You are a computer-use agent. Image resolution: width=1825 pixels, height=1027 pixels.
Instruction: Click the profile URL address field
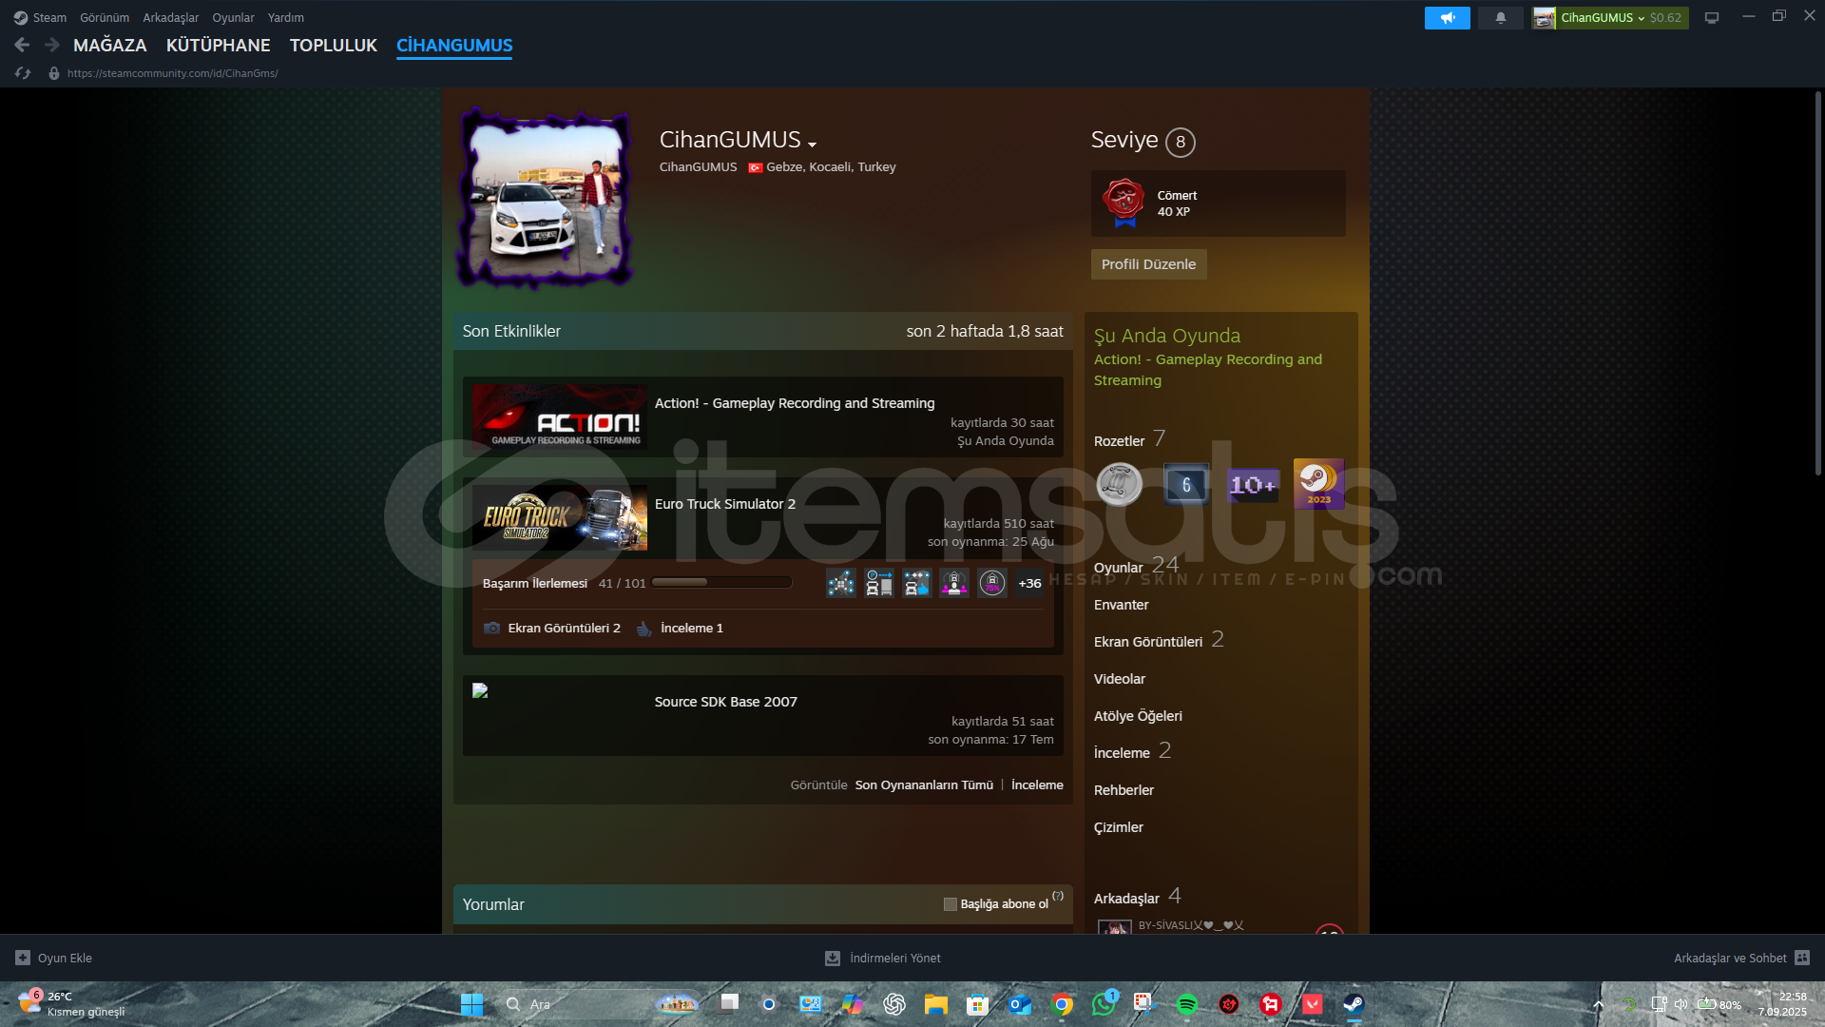coord(172,73)
